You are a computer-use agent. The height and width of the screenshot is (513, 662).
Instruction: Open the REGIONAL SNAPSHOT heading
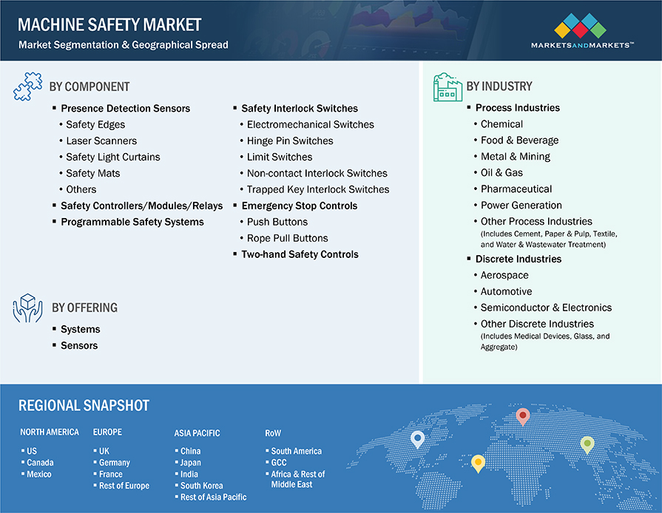point(84,405)
